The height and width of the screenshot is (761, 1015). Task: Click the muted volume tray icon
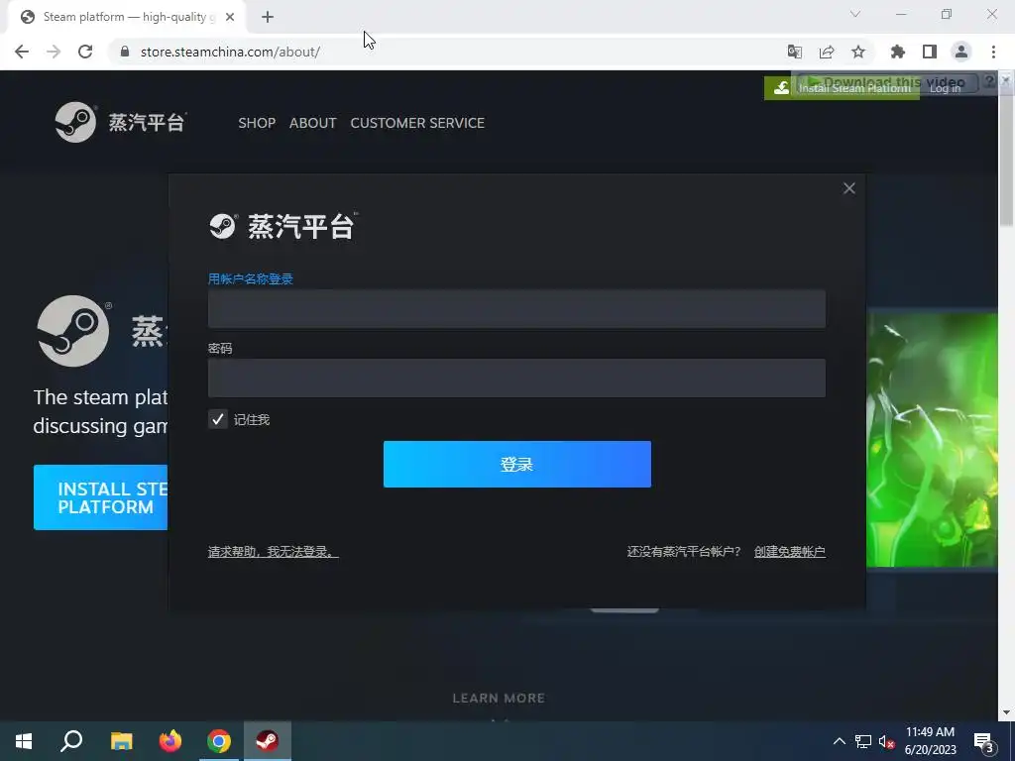point(886,741)
